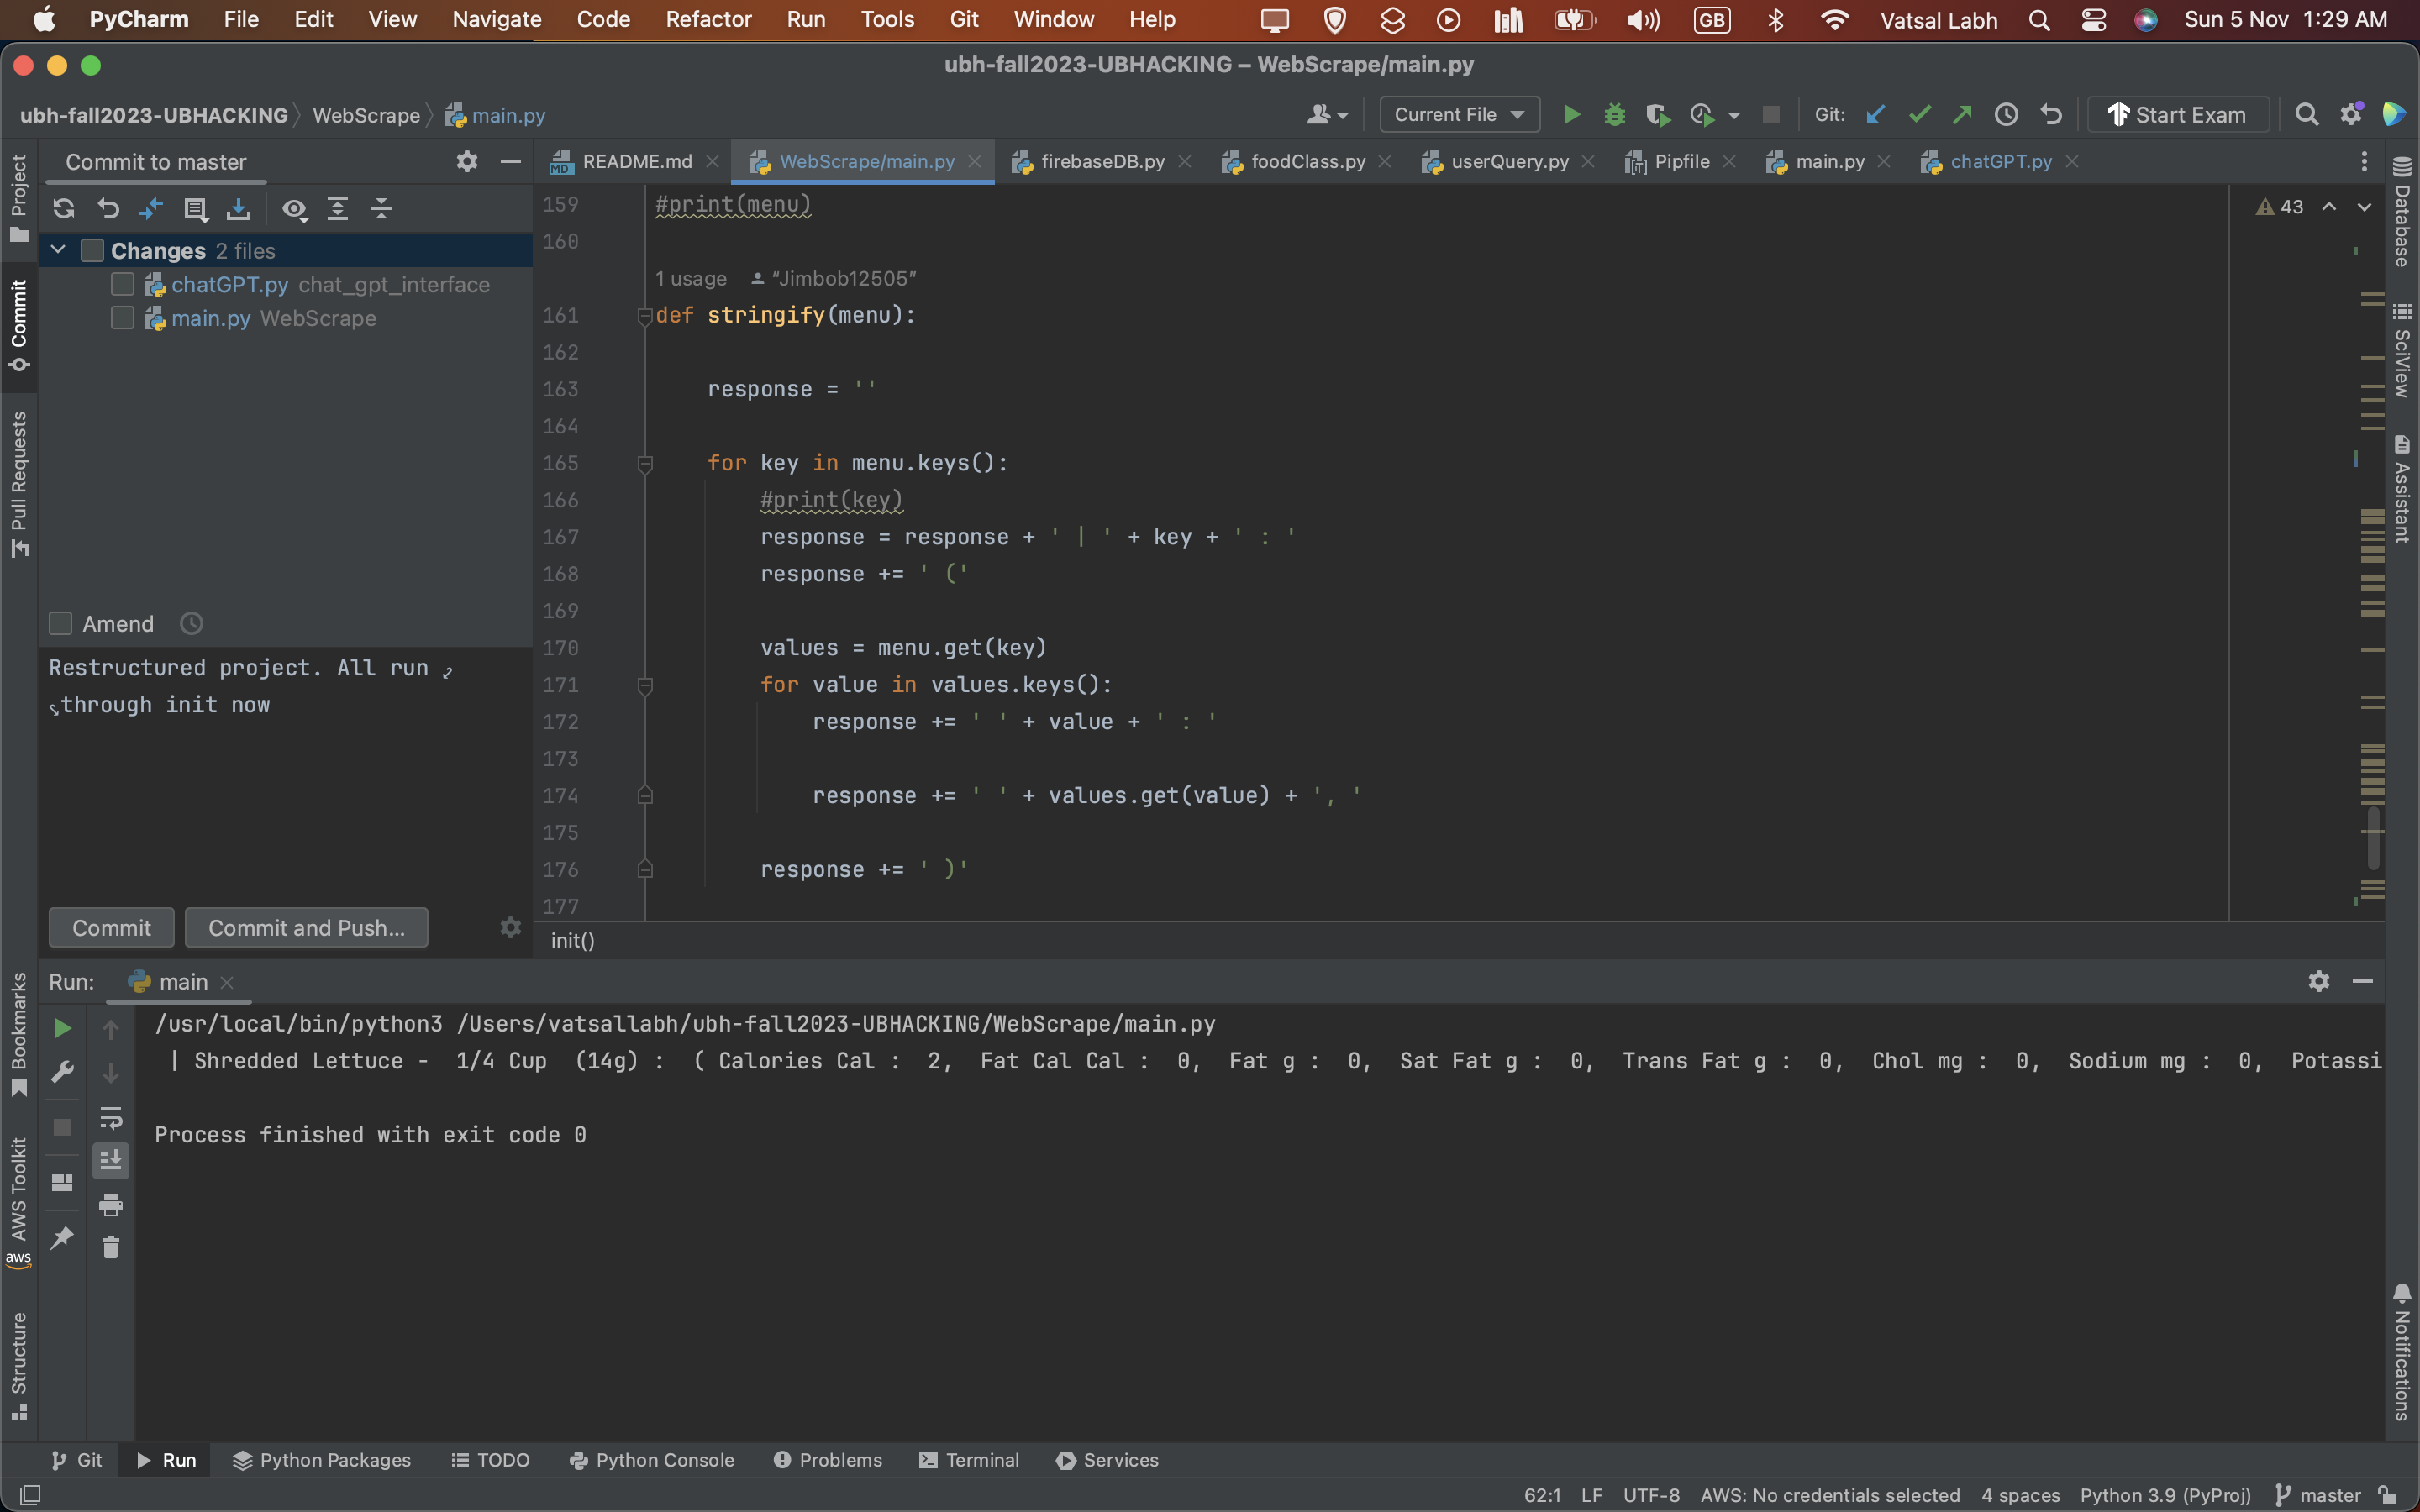
Task: Click the Commit and Push button
Action: [306, 928]
